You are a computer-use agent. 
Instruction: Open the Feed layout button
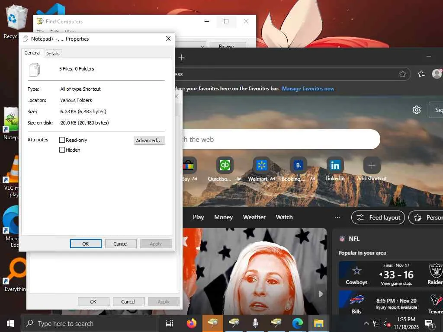pos(378,217)
